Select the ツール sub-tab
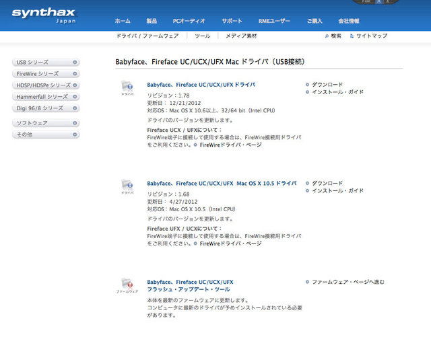 202,36
